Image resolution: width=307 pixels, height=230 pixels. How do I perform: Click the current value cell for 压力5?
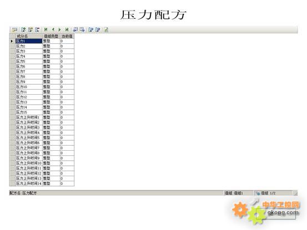[67, 62]
